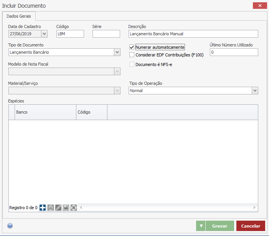Open the Tipo de Documento dropdown
This screenshot has height=236, width=269.
point(117,52)
